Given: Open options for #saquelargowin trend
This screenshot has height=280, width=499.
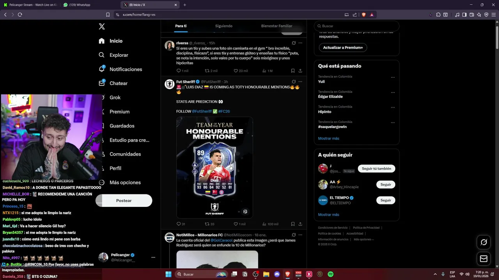Looking at the screenshot, I should pyautogui.click(x=393, y=123).
